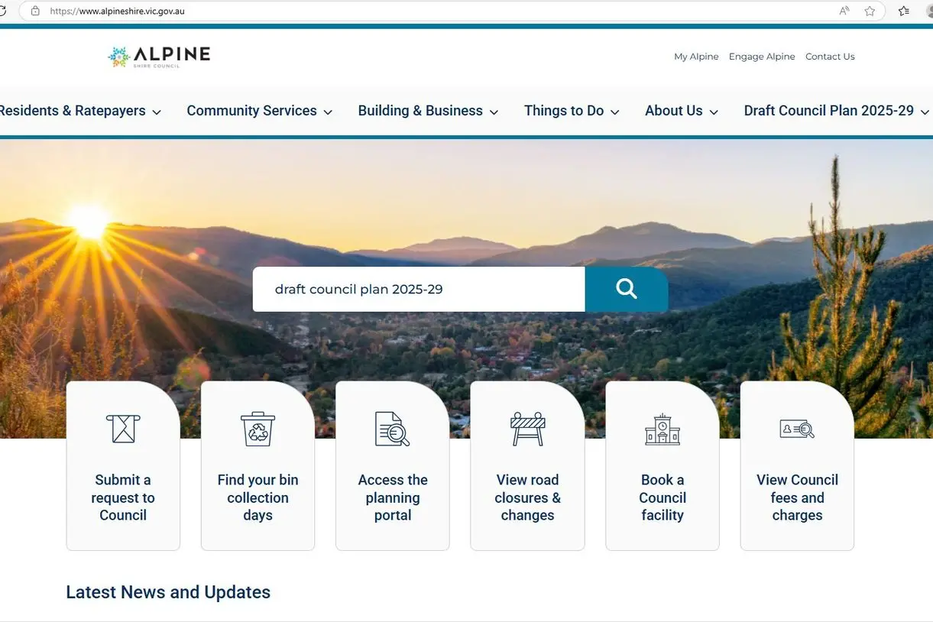Select the Find your bin collection days icon

(258, 429)
